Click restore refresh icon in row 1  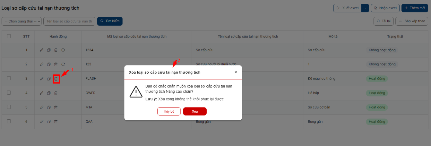pos(63,50)
